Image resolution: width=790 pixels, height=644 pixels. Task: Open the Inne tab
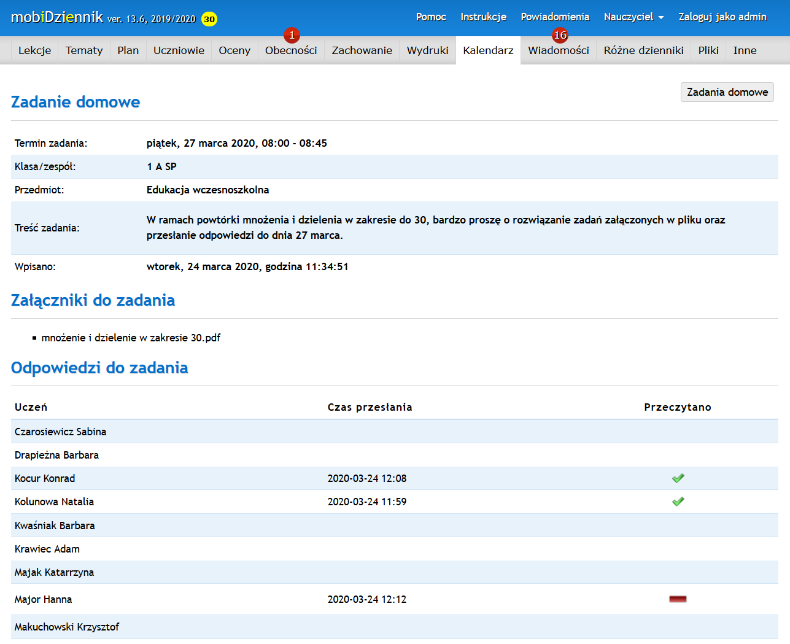pyautogui.click(x=745, y=50)
